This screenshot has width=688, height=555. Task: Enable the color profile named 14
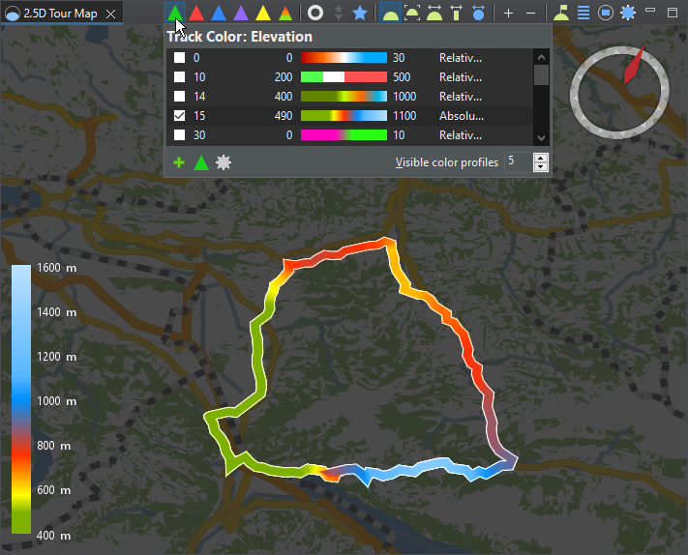[179, 96]
